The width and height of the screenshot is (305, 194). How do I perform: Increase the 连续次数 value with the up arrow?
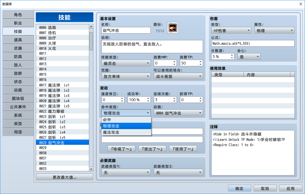click(174, 98)
